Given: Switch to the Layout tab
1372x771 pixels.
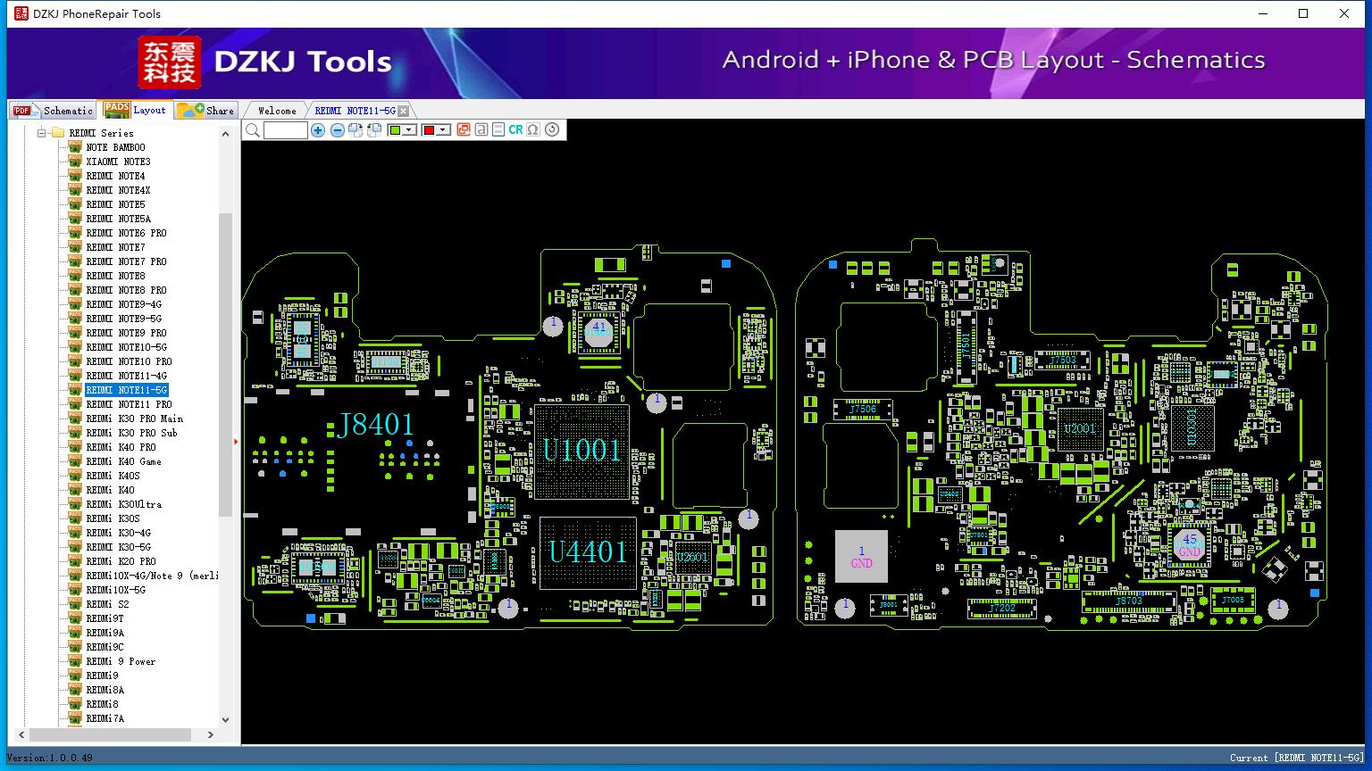Looking at the screenshot, I should pyautogui.click(x=136, y=110).
